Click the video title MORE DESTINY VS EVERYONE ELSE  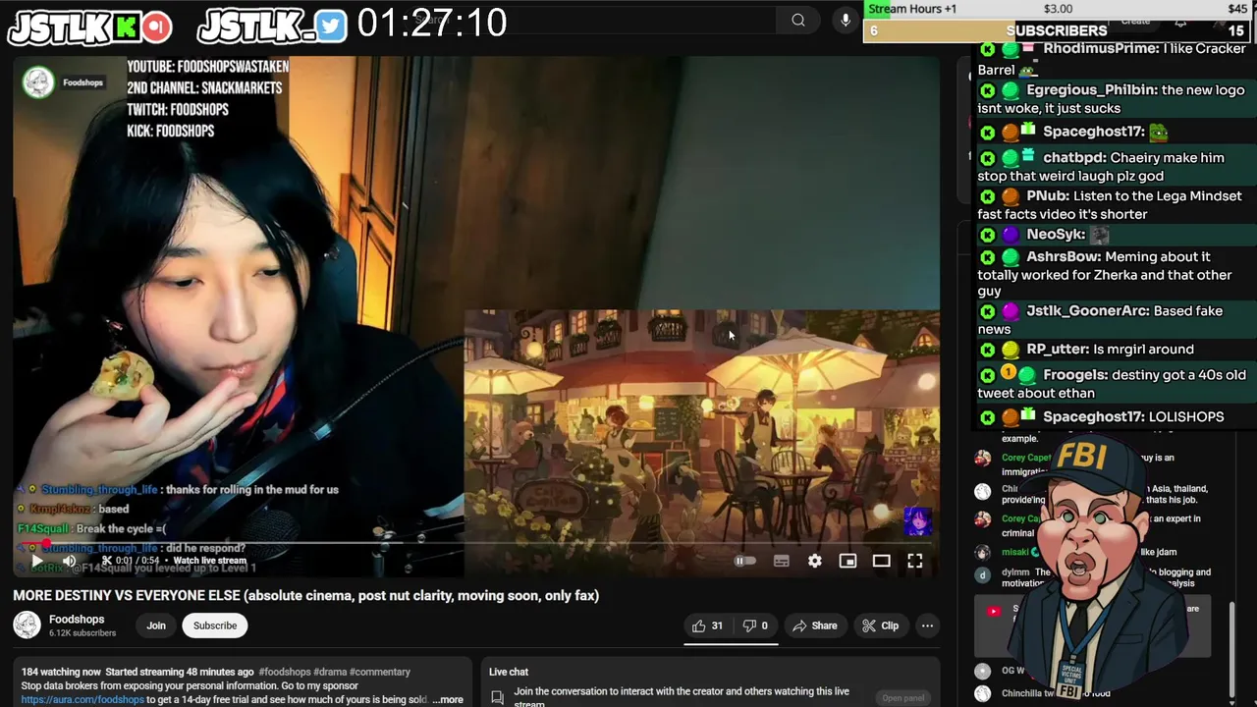[305, 595]
